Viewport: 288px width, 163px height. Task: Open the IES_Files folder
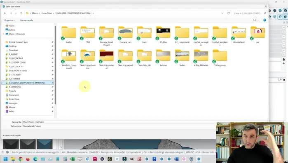coord(163,35)
